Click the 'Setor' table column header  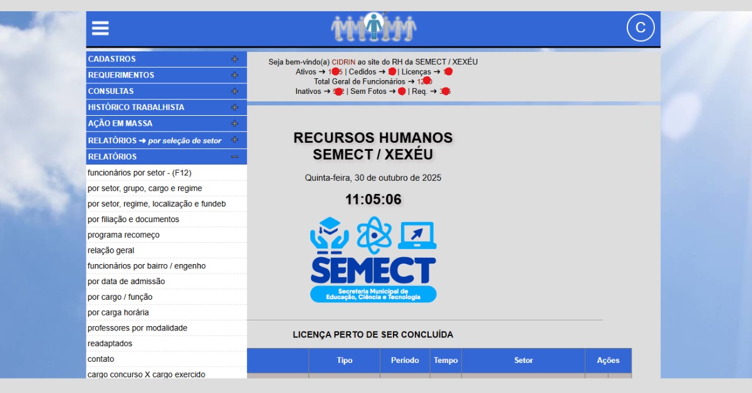523,360
